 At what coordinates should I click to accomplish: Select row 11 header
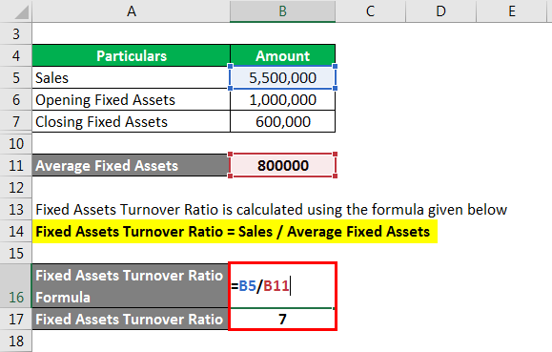tap(16, 166)
